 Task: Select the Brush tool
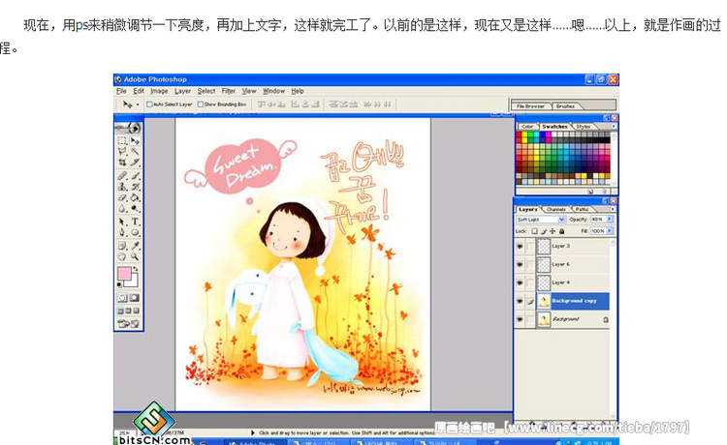(x=135, y=176)
